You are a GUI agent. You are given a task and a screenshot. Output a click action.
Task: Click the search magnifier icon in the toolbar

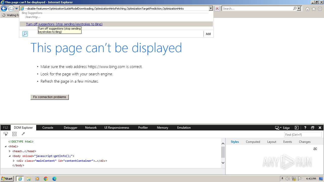pos(295,8)
